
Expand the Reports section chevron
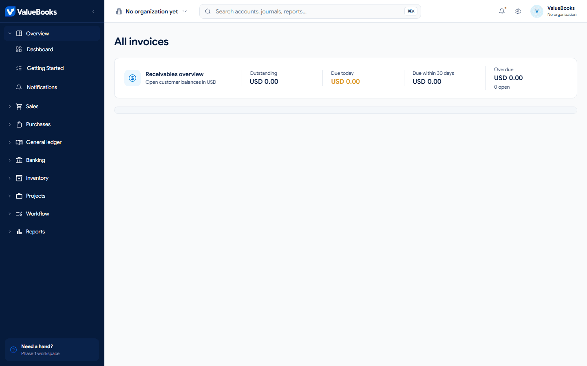(x=10, y=232)
